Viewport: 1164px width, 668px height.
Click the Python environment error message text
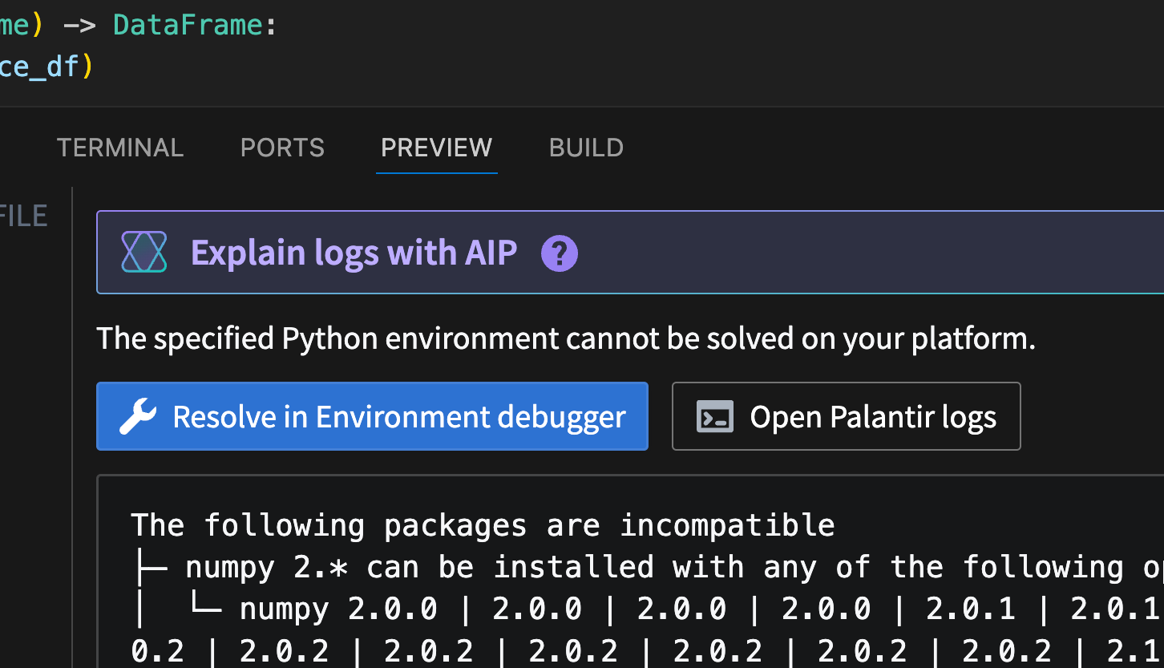(566, 338)
